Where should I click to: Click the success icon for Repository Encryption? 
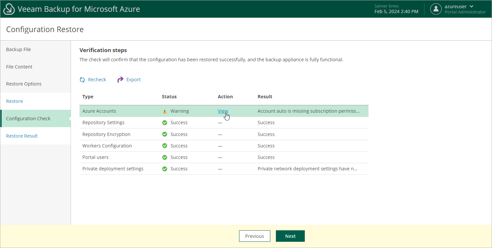(x=165, y=134)
